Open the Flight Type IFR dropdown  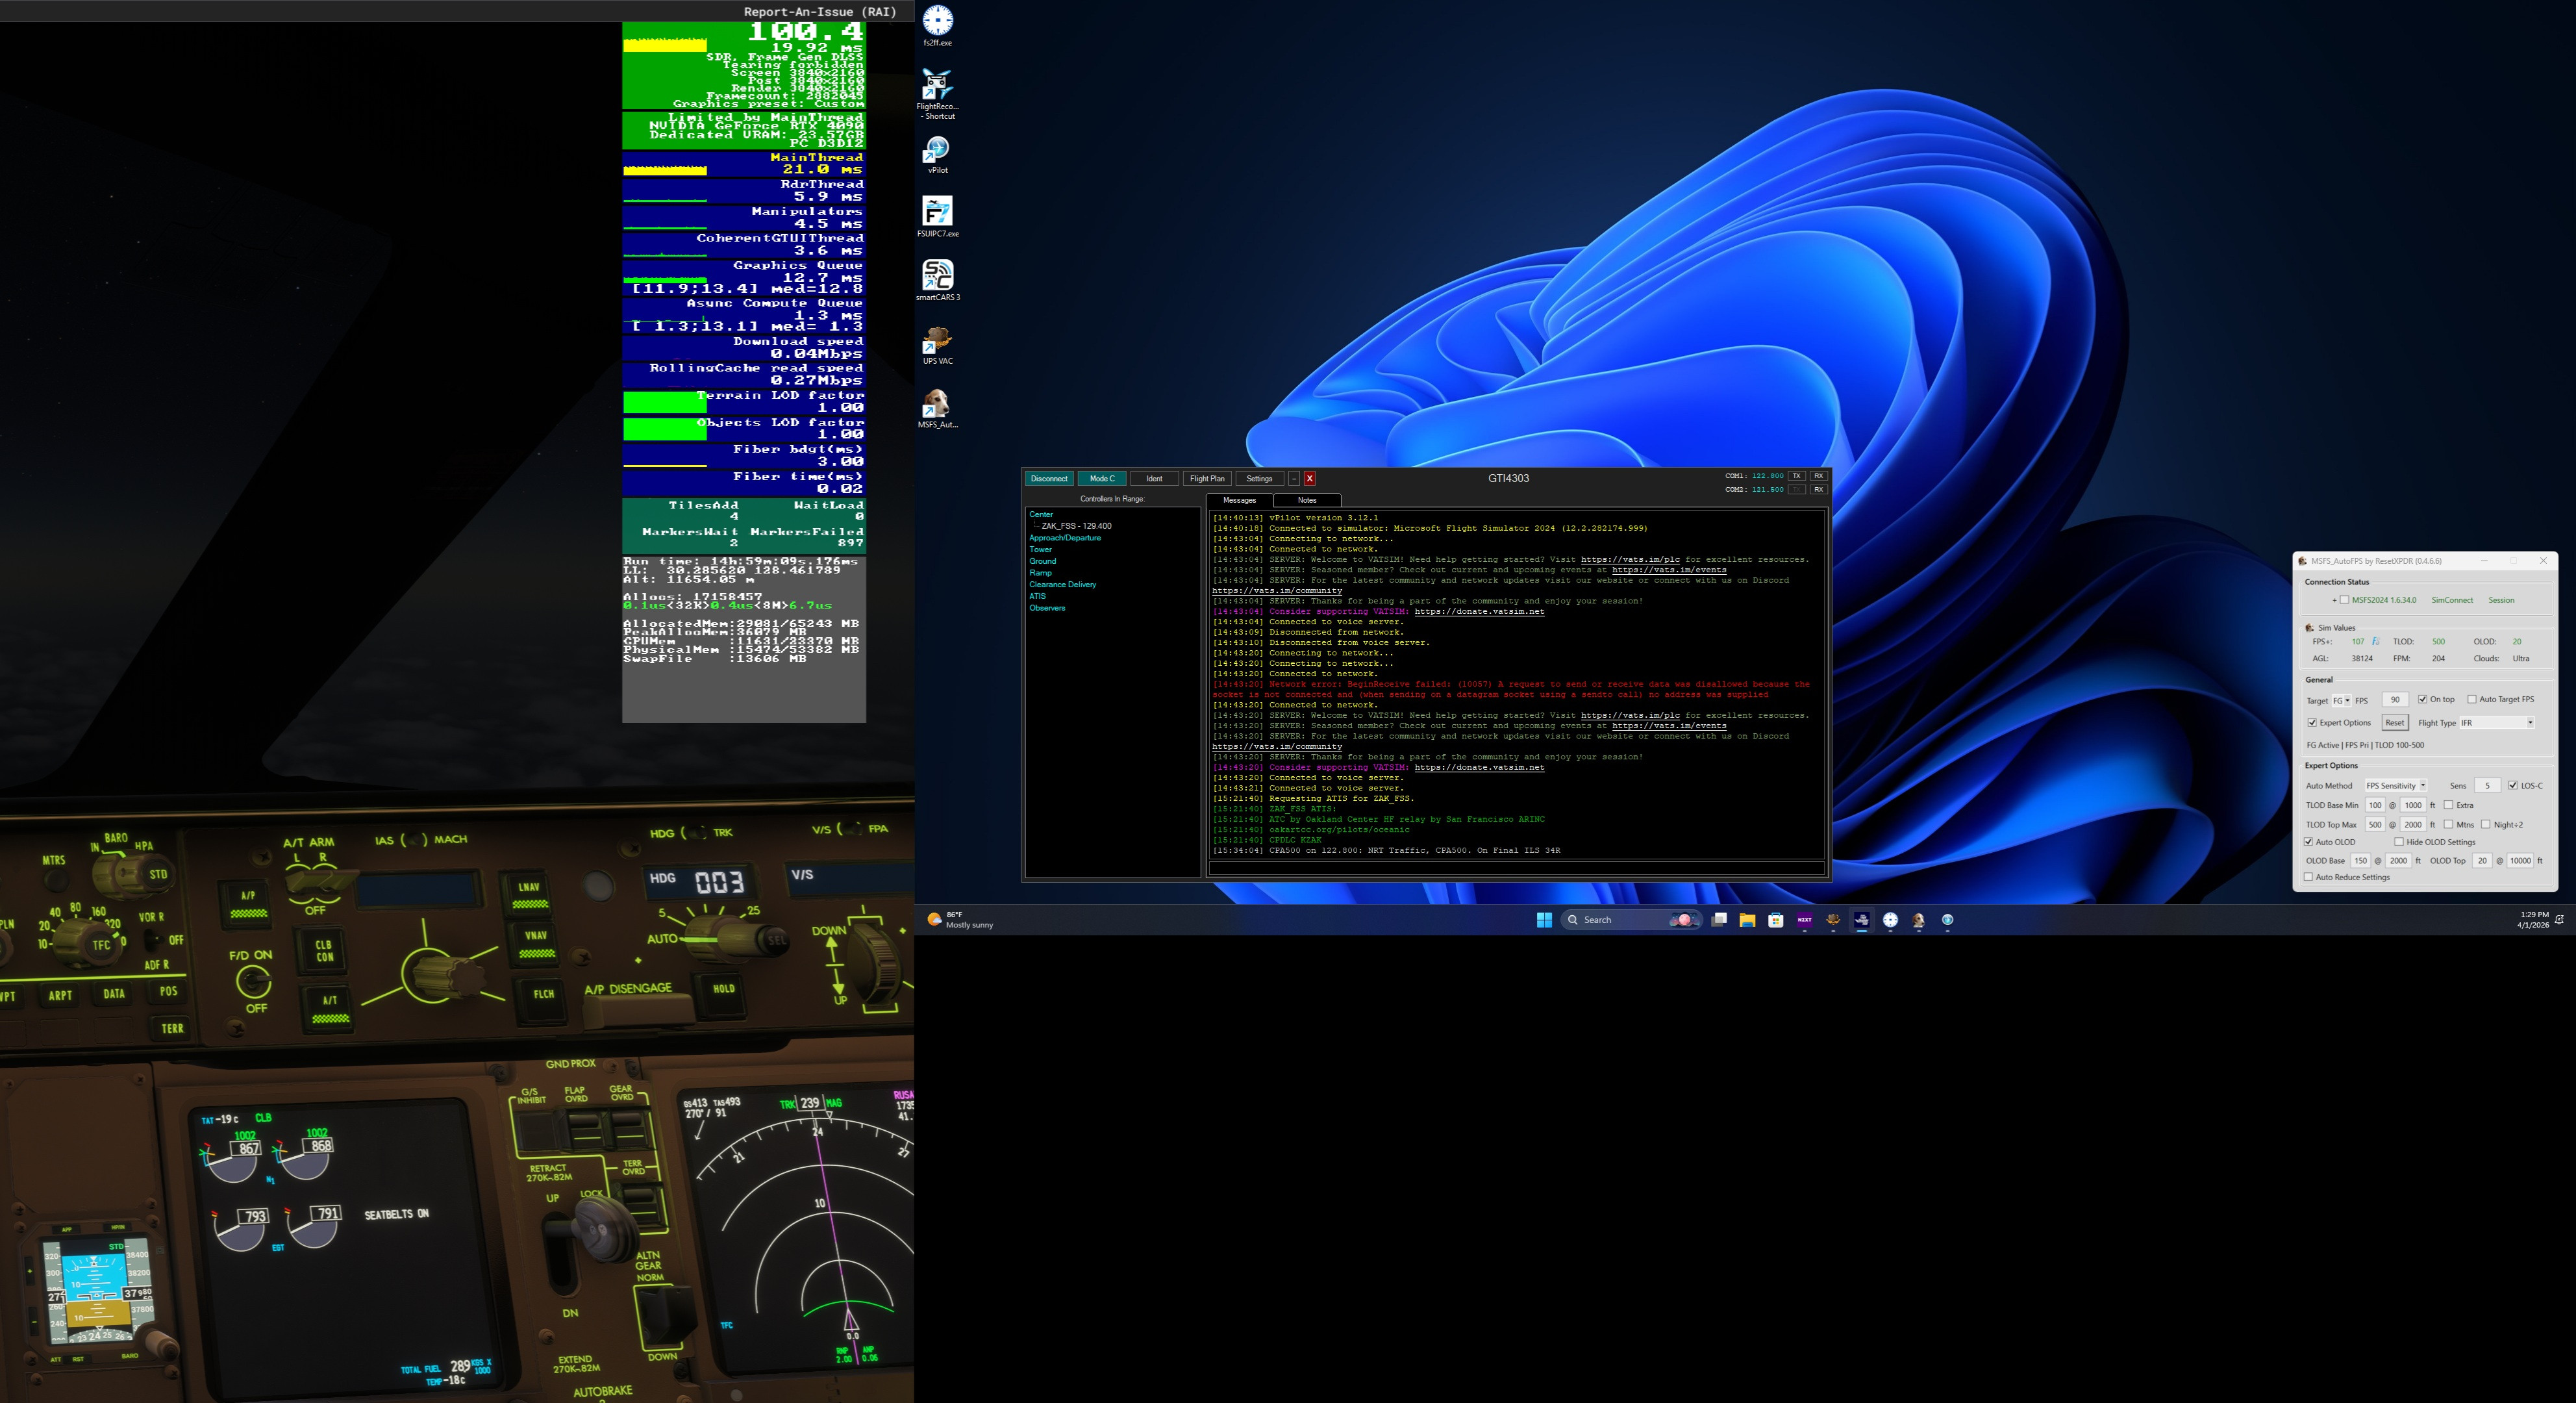(x=2497, y=723)
